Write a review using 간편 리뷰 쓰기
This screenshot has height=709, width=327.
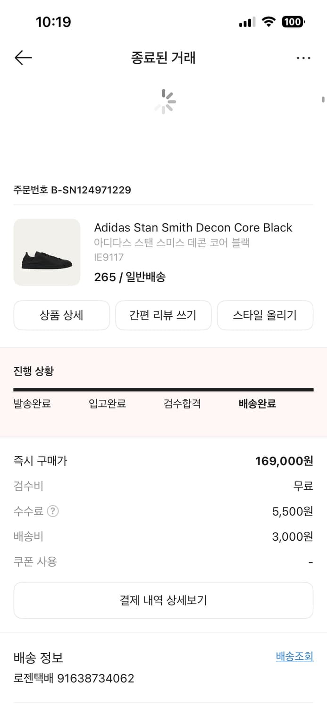(x=163, y=315)
